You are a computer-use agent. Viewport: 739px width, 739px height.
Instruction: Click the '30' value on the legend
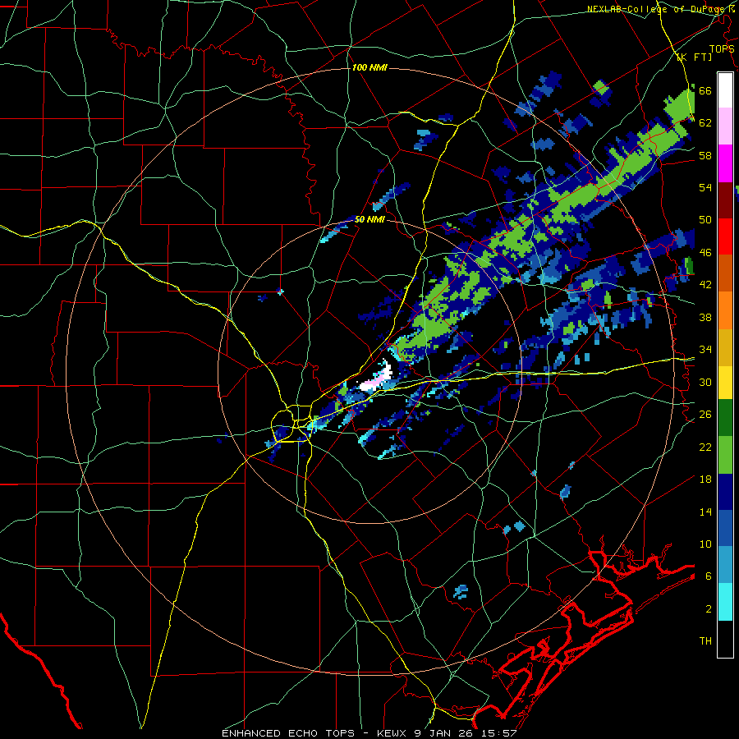[x=705, y=382]
